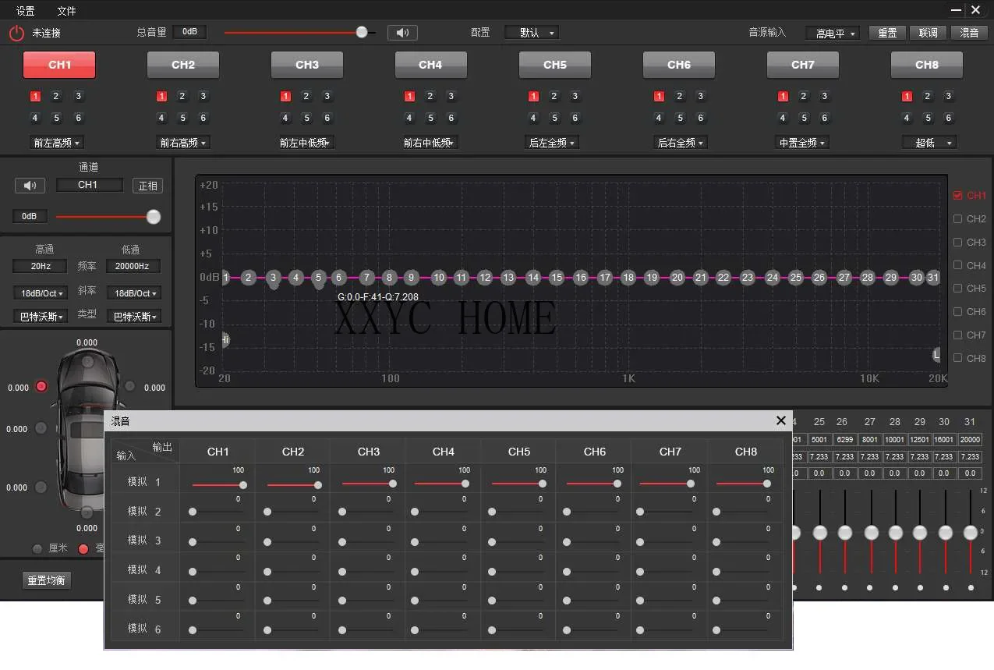Select the Hi high-pass node on graph

pos(225,340)
